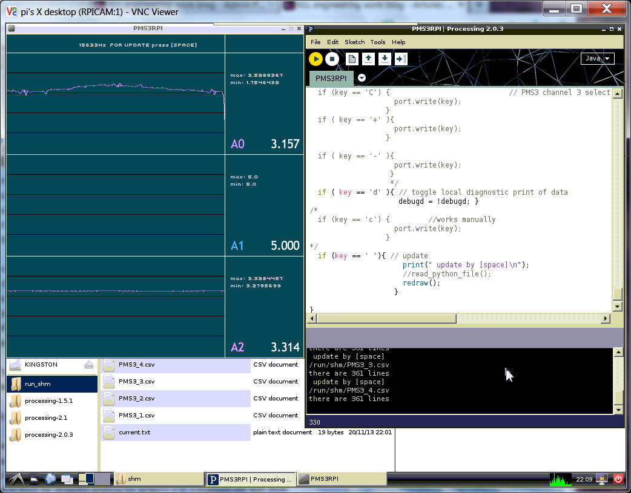Screen dimensions: 631x493
Task: Open the Java mode dropdown
Action: point(597,59)
